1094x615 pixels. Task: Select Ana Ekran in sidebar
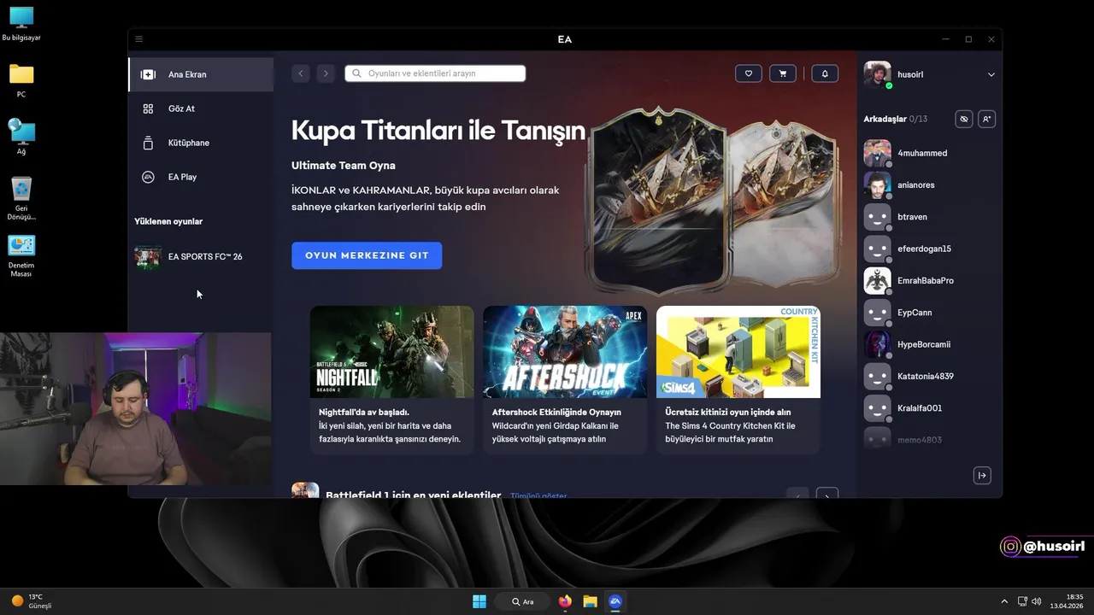tap(201, 74)
